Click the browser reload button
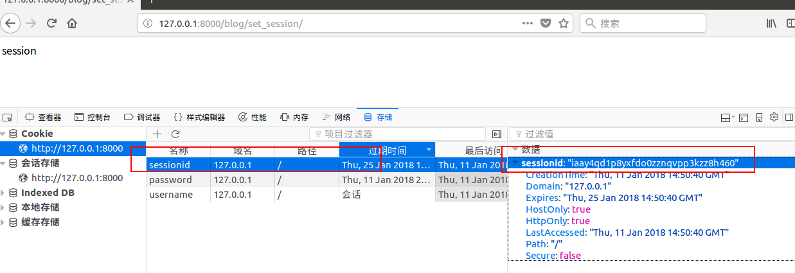This screenshot has width=795, height=273. (51, 24)
